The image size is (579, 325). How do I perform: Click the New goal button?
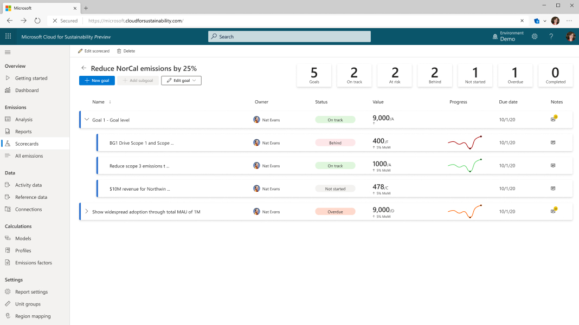(97, 80)
